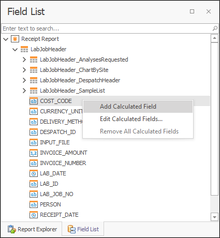Focus the search text box
Screen dimensions: 220x238
tap(107, 28)
